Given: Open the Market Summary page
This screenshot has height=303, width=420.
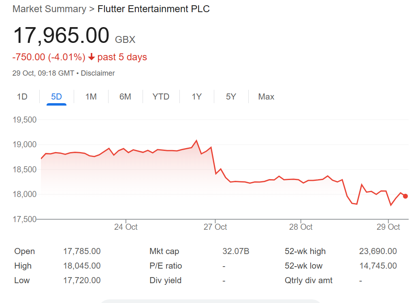Looking at the screenshot, I should [49, 8].
